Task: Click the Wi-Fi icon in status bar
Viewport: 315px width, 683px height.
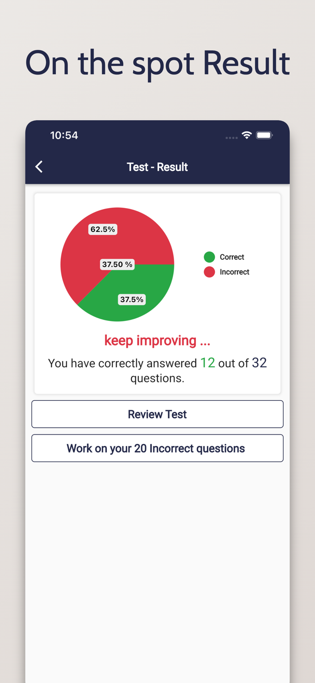Action: point(246,135)
